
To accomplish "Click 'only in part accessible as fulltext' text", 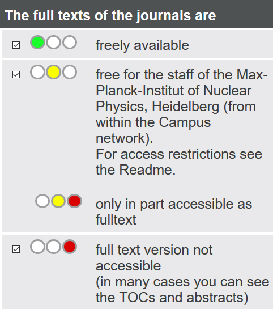I will click(174, 212).
